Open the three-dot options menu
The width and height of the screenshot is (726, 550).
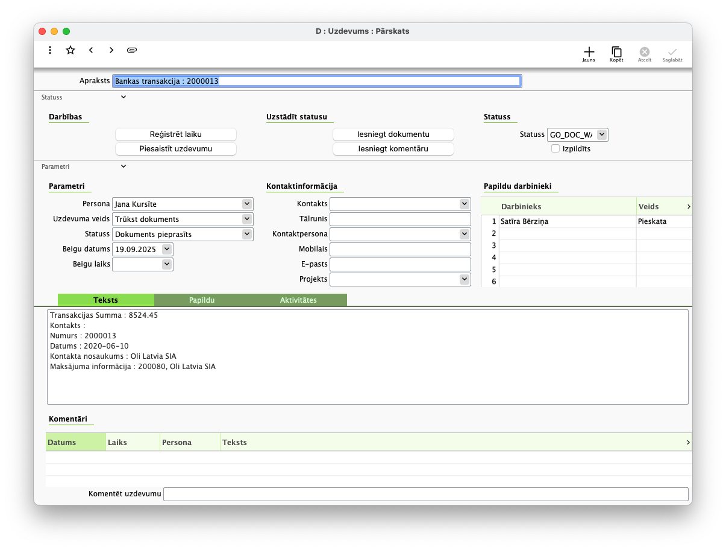tap(50, 51)
